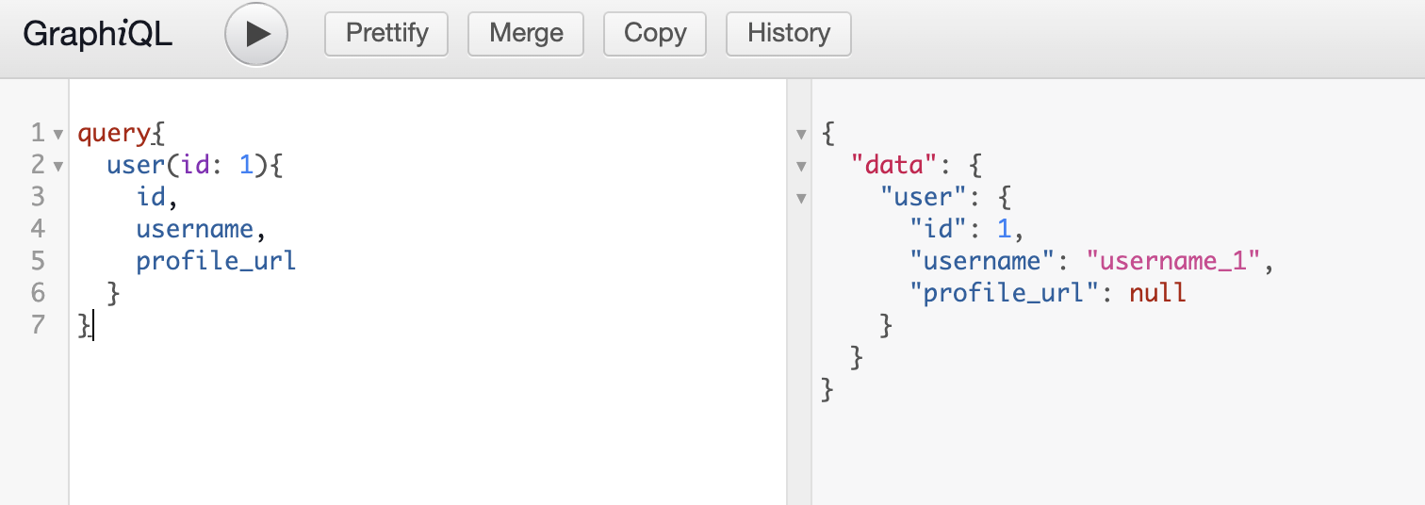This screenshot has height=505, width=1425.
Task: Click line number 4 in the gutter
Action: coord(38,229)
